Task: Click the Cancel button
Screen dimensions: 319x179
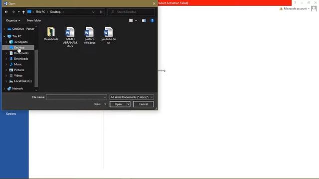Action: click(x=143, y=104)
